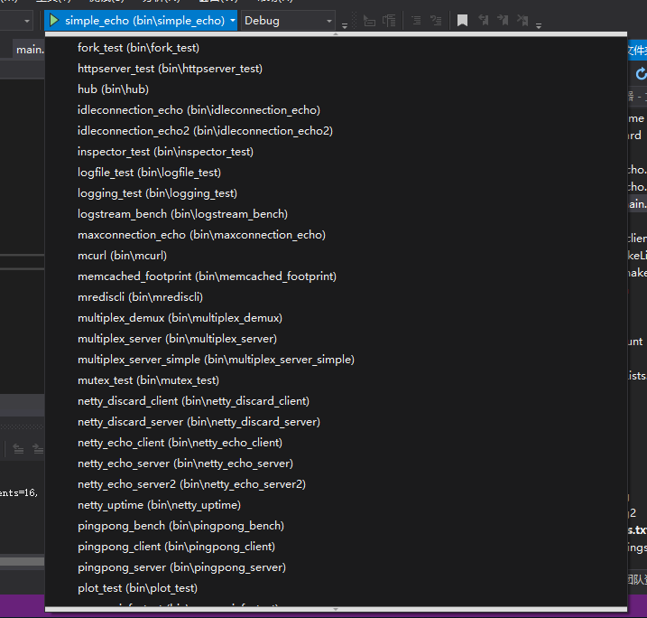647x618 pixels.
Task: Open the Debug configuration dropdown
Action: point(288,20)
